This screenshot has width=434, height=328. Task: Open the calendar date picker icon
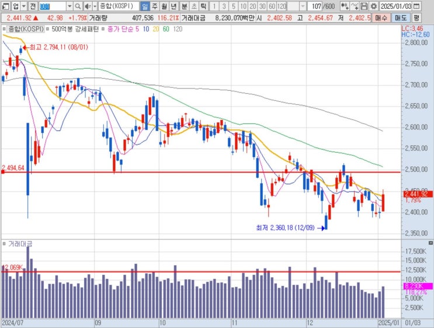point(418,6)
